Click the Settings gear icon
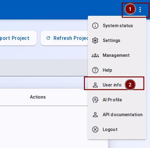Screen dimensions: 150x148 coord(95,40)
